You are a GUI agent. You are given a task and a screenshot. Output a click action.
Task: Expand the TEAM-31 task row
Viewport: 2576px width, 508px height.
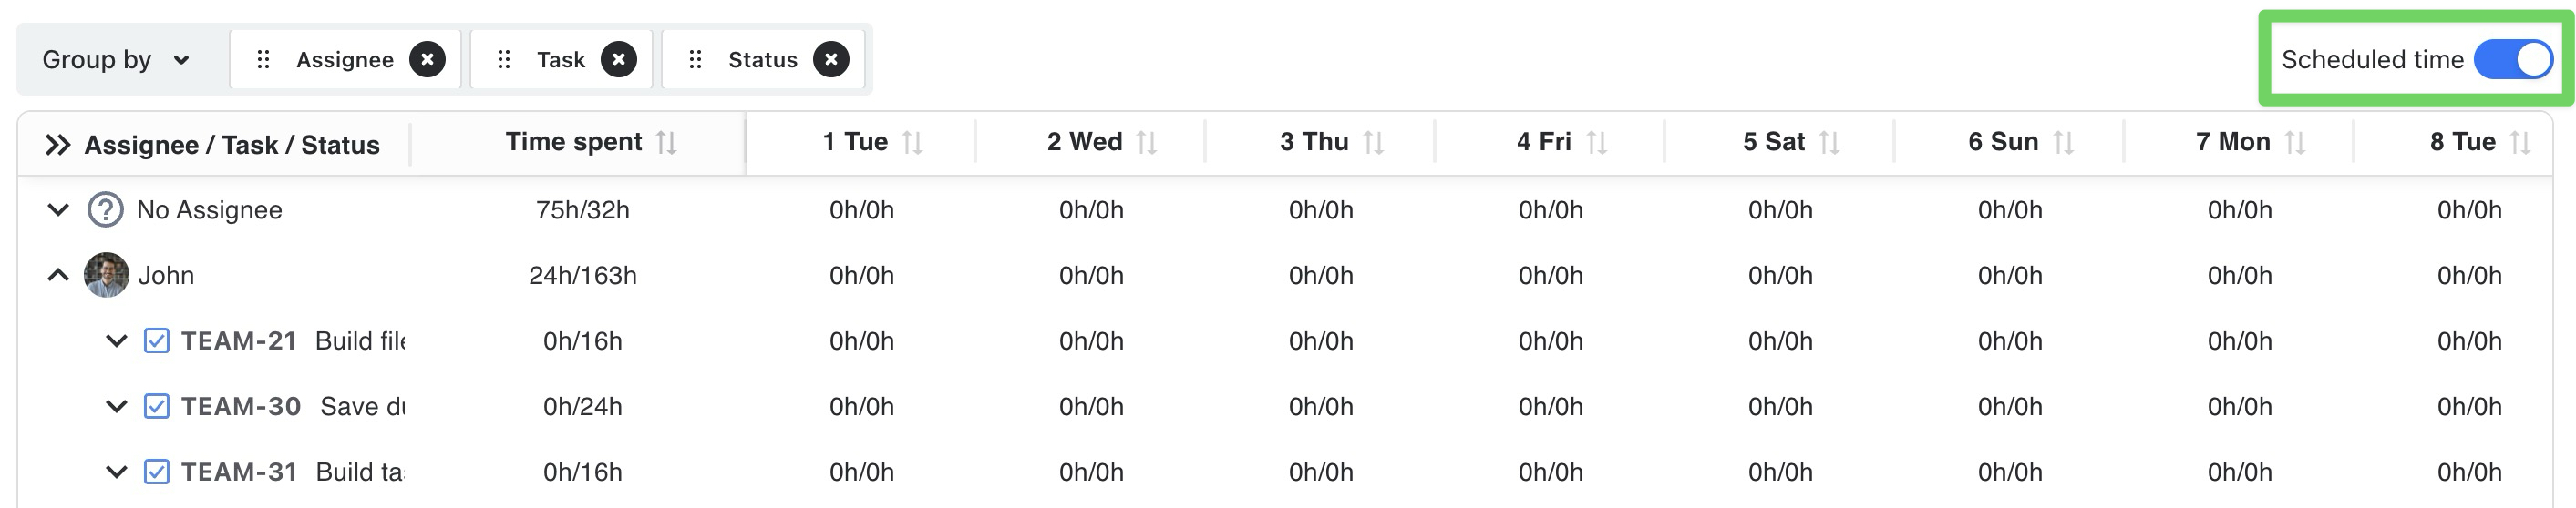point(116,472)
